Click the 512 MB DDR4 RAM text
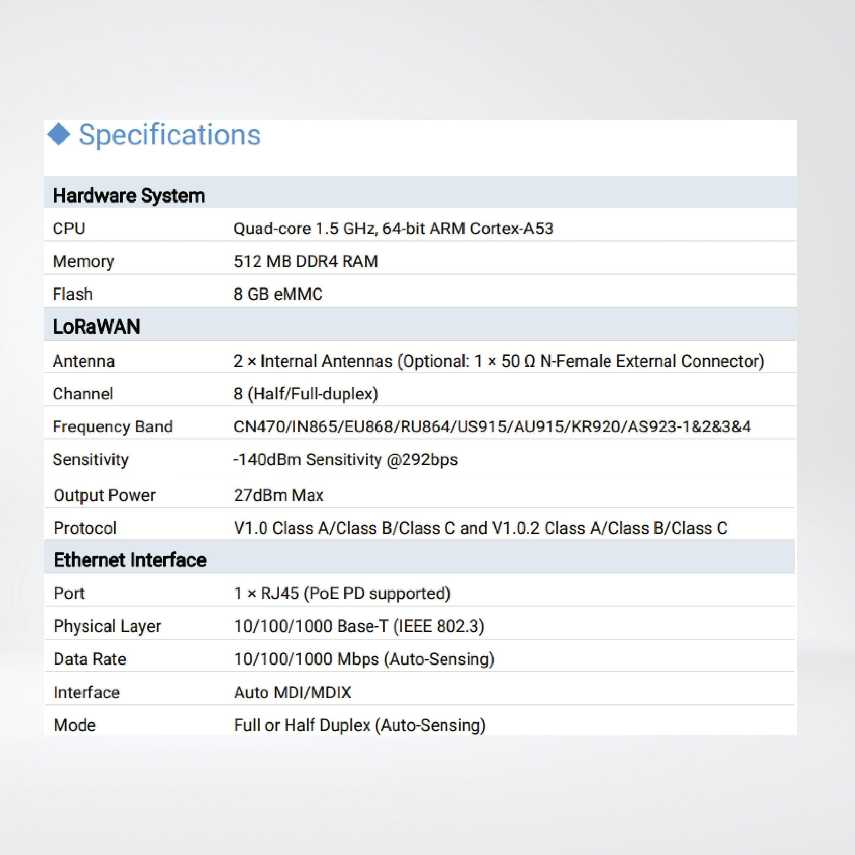Screen dimensions: 855x855 pyautogui.click(x=306, y=261)
